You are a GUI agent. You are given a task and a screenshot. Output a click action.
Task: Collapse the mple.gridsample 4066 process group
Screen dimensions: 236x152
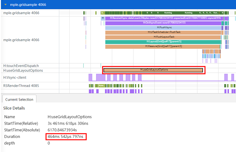[6, 5]
